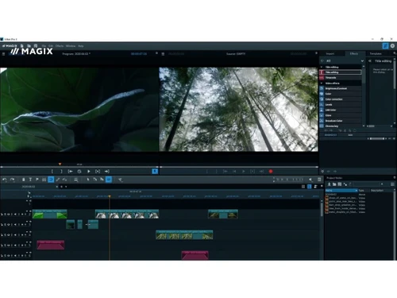
Task: Select the Brightness/Contrast effect
Action: (341, 88)
